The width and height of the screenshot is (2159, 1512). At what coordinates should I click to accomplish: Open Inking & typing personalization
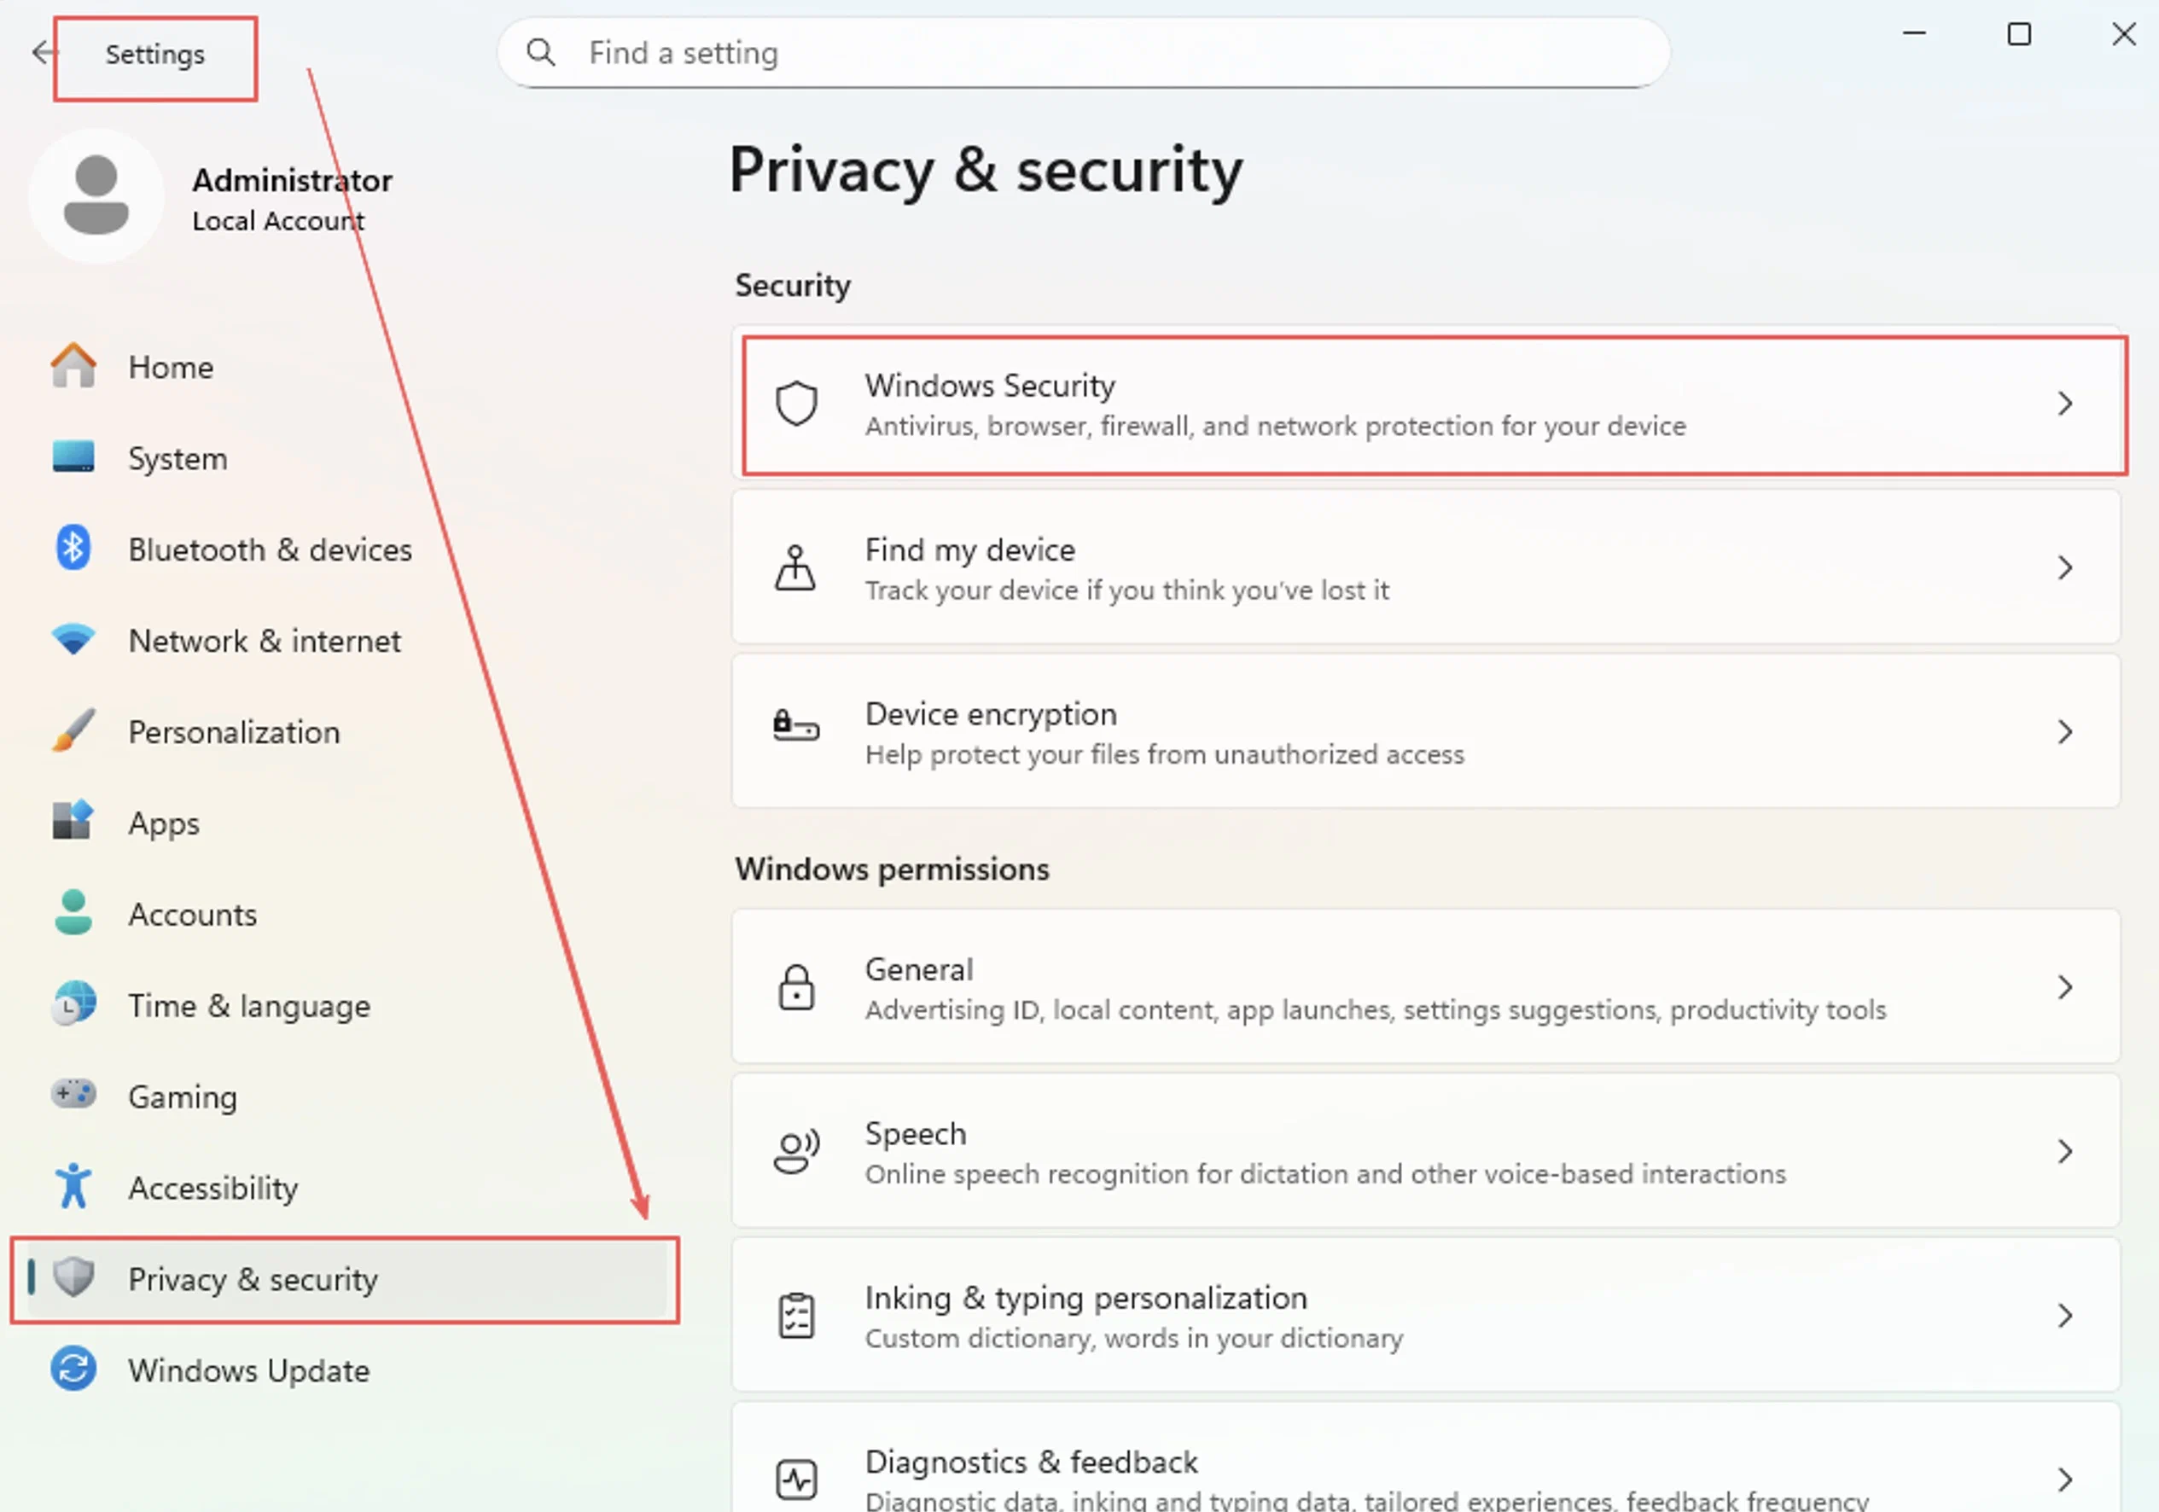[x=1427, y=1316]
